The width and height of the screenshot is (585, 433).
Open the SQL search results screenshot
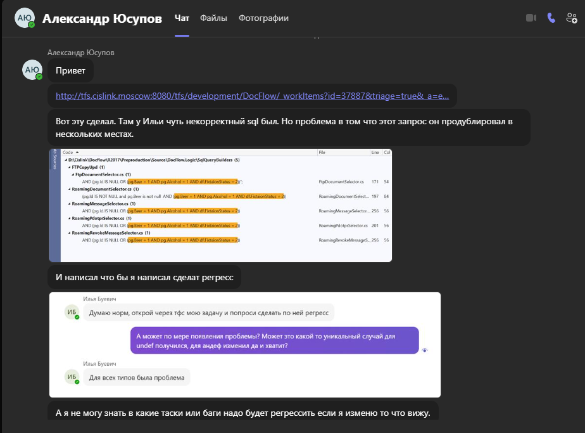tap(220, 205)
